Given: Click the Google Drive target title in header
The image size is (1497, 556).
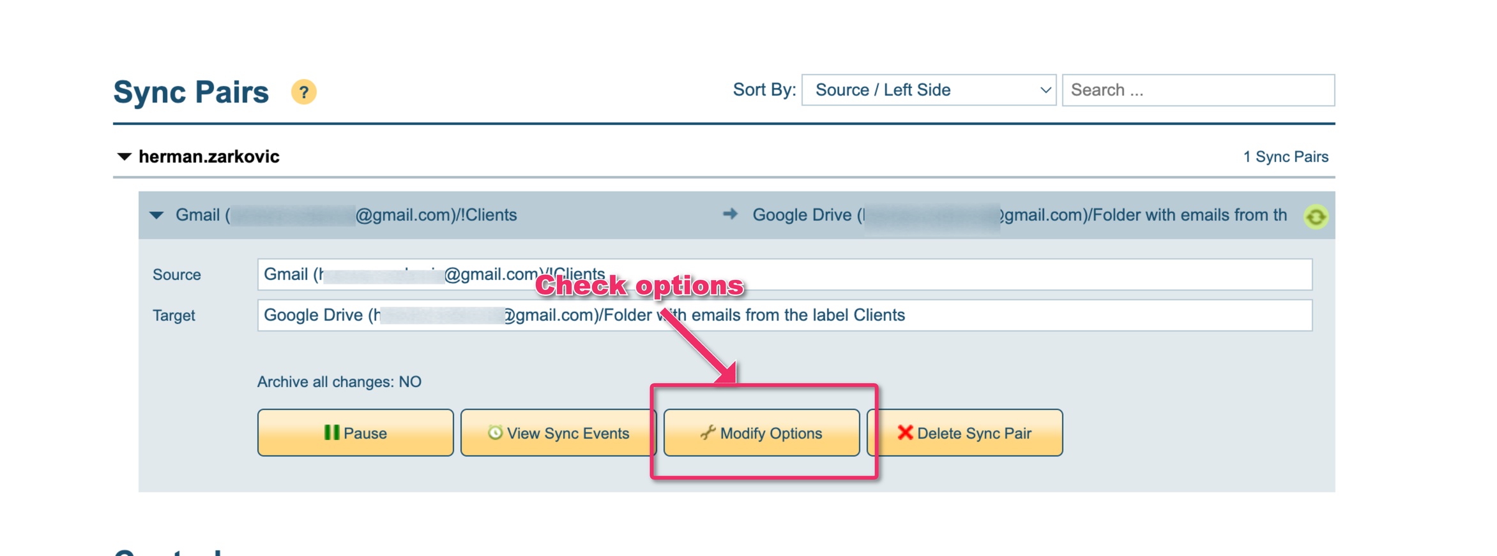Looking at the screenshot, I should coord(1019,215).
